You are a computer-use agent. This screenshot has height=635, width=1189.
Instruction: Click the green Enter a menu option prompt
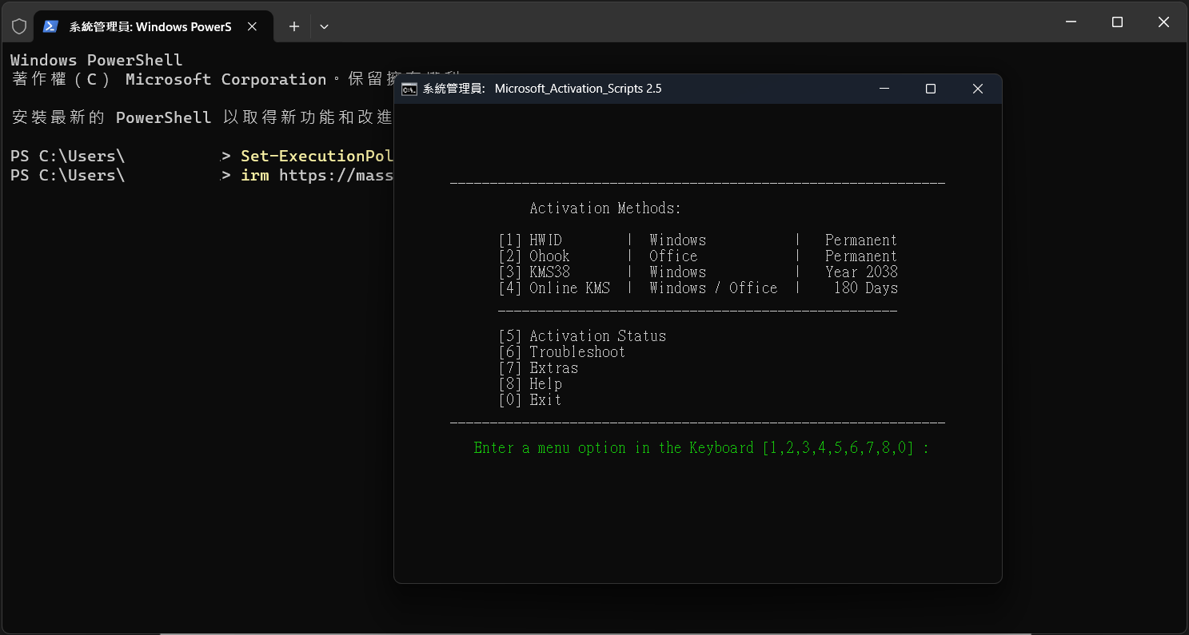click(x=701, y=448)
